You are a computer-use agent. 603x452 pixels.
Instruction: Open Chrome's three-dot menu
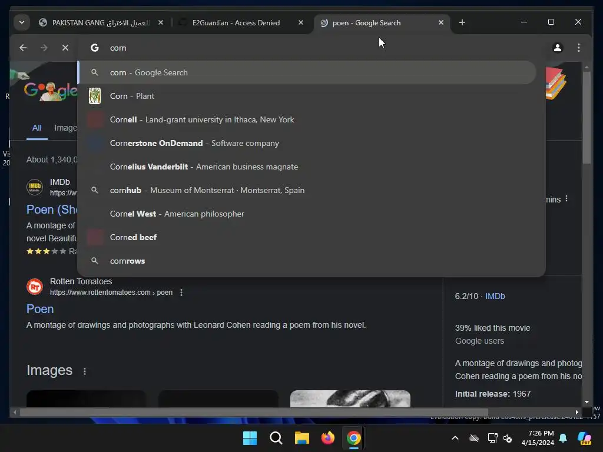point(578,48)
